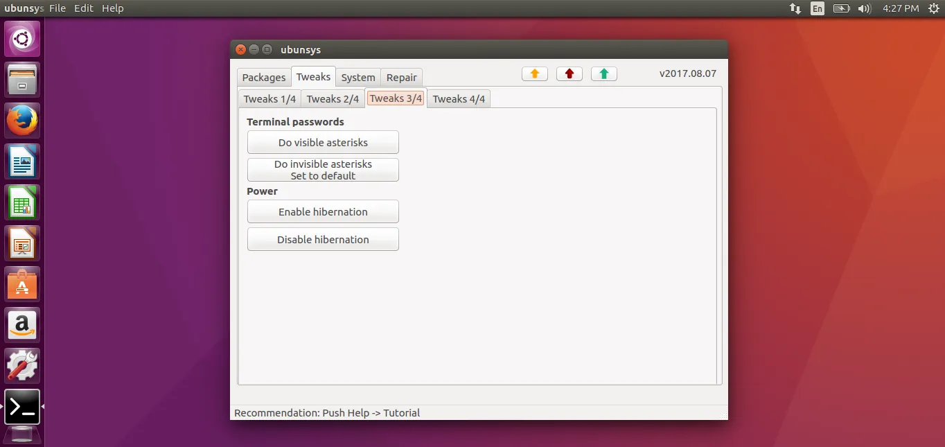Switch to the System tab

pyautogui.click(x=358, y=78)
